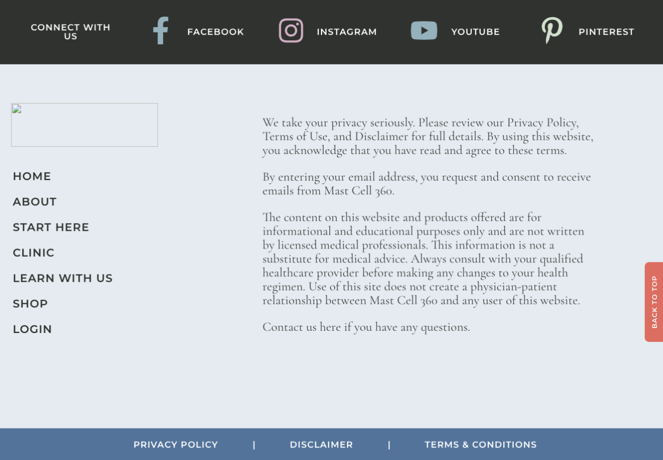Click the Facebook icon
This screenshot has height=460, width=663.
[x=160, y=31]
